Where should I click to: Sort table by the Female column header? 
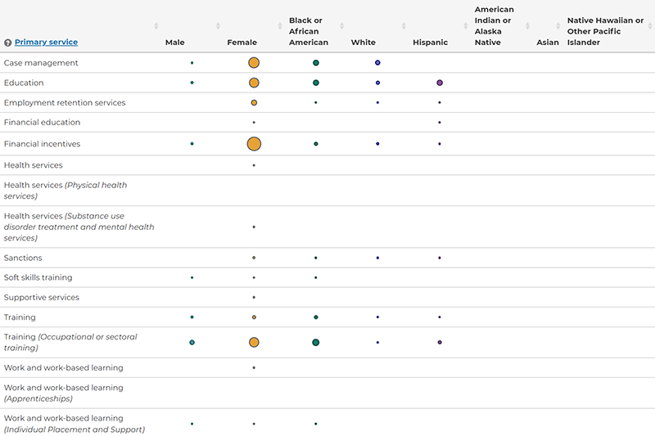click(x=242, y=43)
